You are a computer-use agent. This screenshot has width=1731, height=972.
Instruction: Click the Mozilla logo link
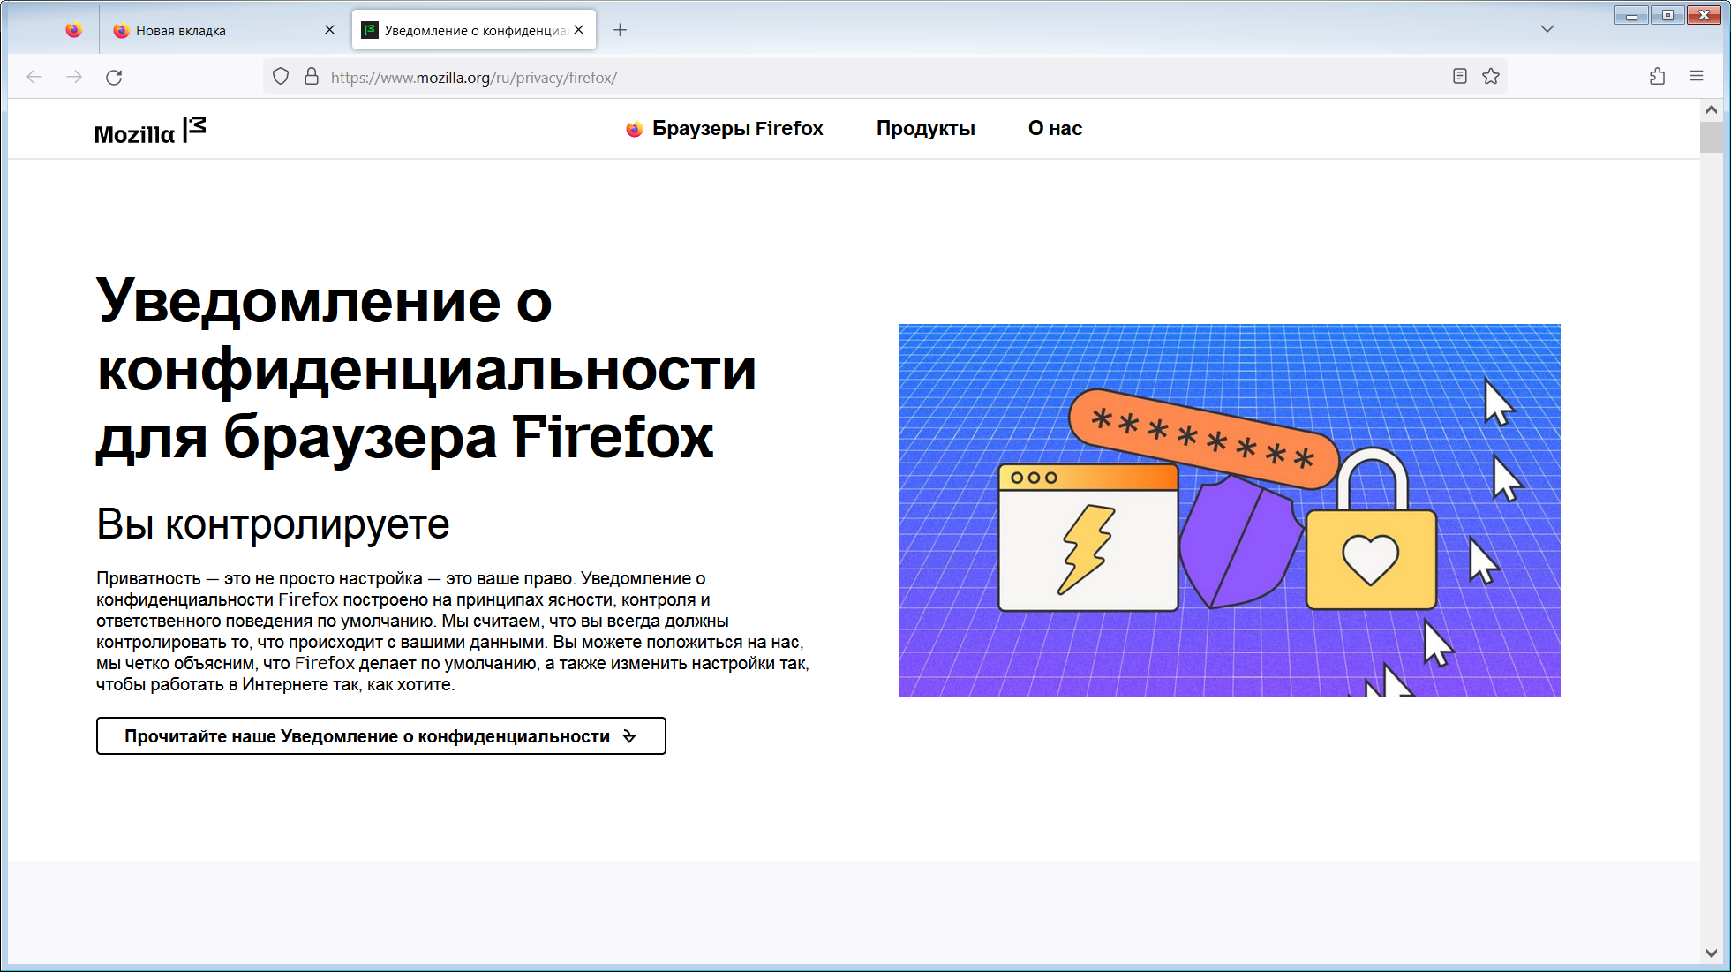(150, 131)
